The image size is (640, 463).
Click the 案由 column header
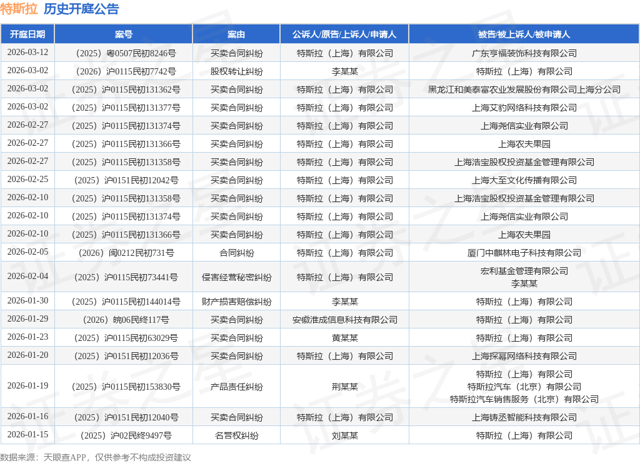(x=236, y=34)
